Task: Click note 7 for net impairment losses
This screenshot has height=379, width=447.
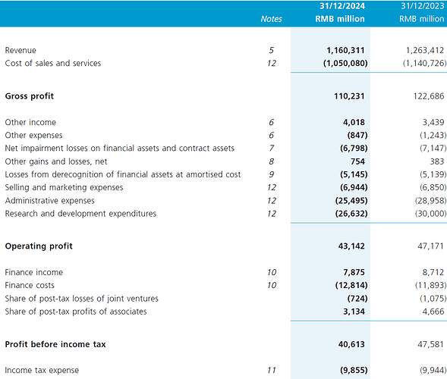Action: coord(272,149)
